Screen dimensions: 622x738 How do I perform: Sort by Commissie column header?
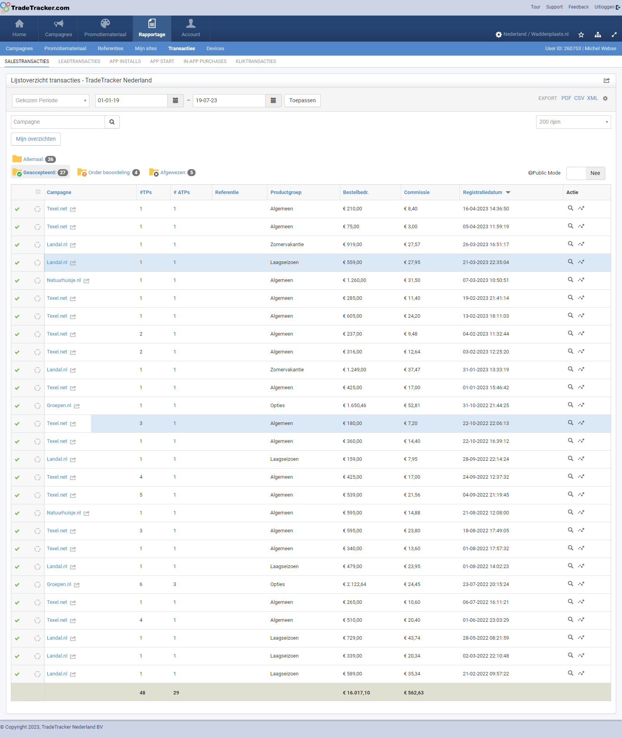417,192
